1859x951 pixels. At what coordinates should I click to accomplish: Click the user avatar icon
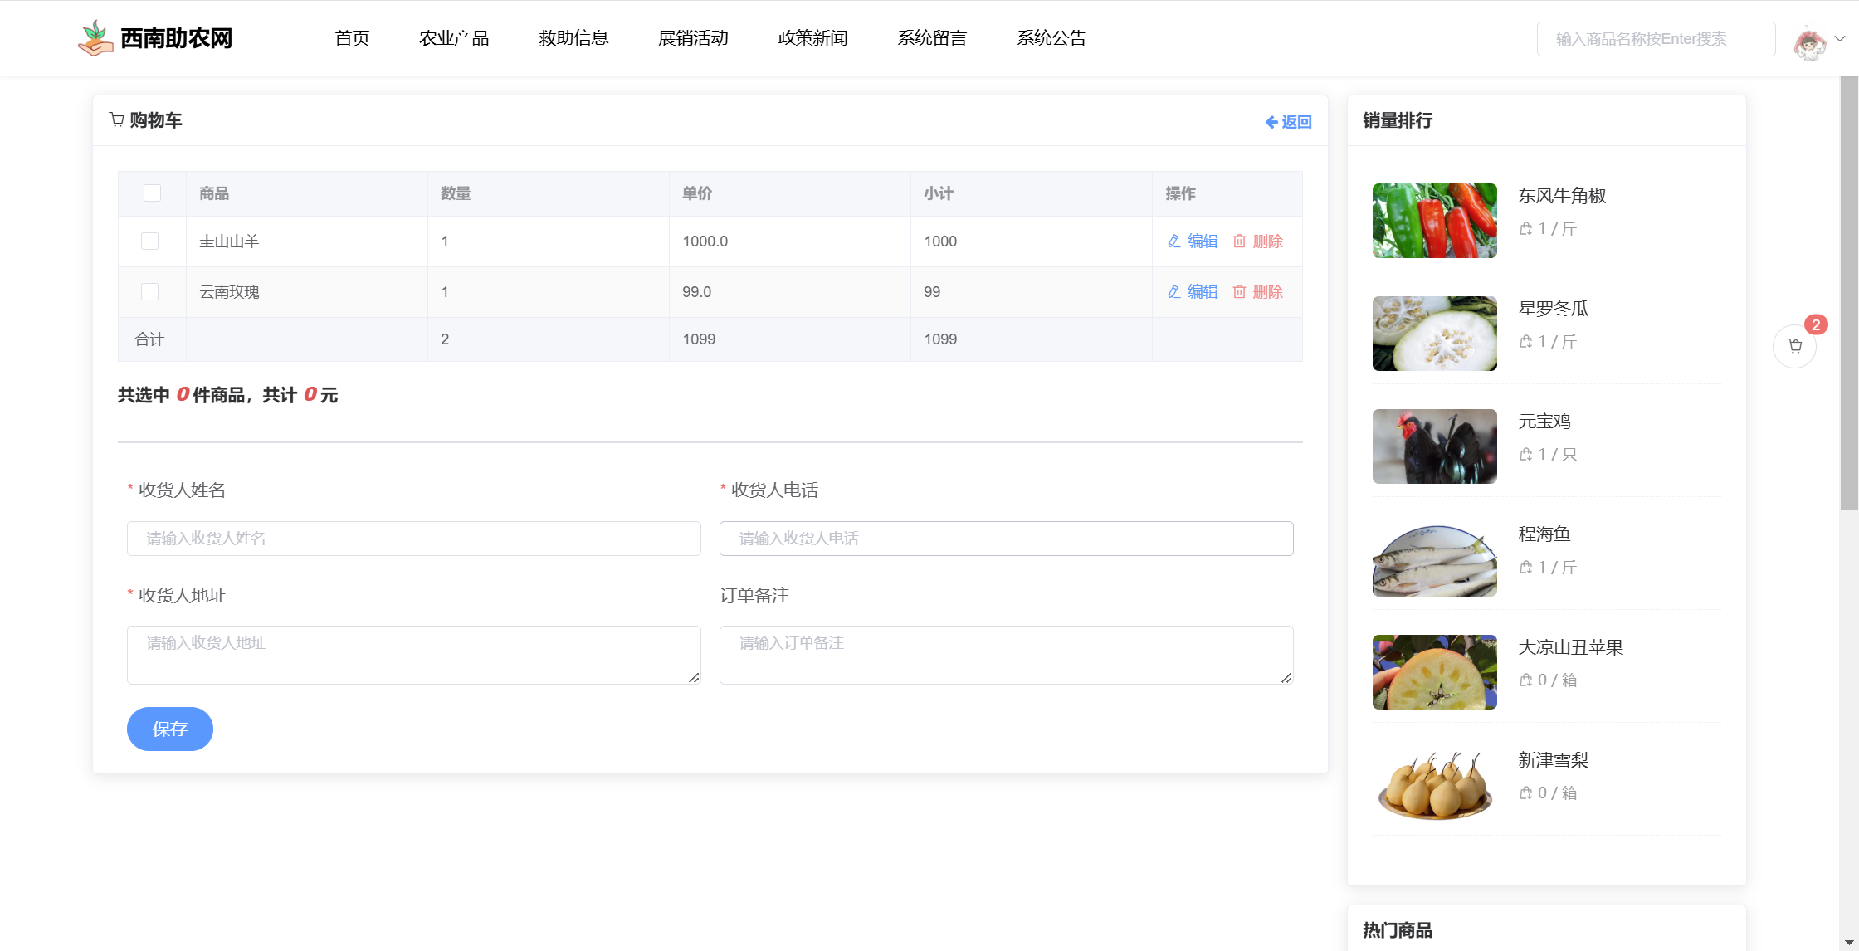click(x=1809, y=41)
